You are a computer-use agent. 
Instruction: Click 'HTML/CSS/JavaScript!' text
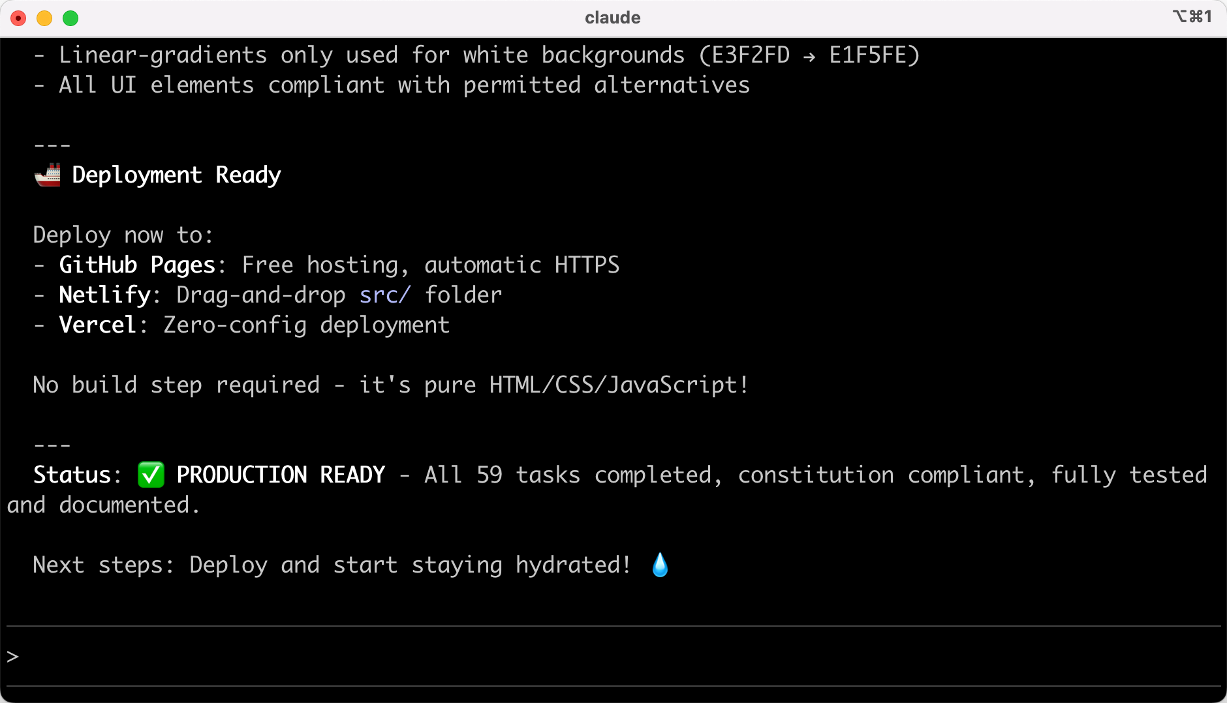pyautogui.click(x=619, y=385)
